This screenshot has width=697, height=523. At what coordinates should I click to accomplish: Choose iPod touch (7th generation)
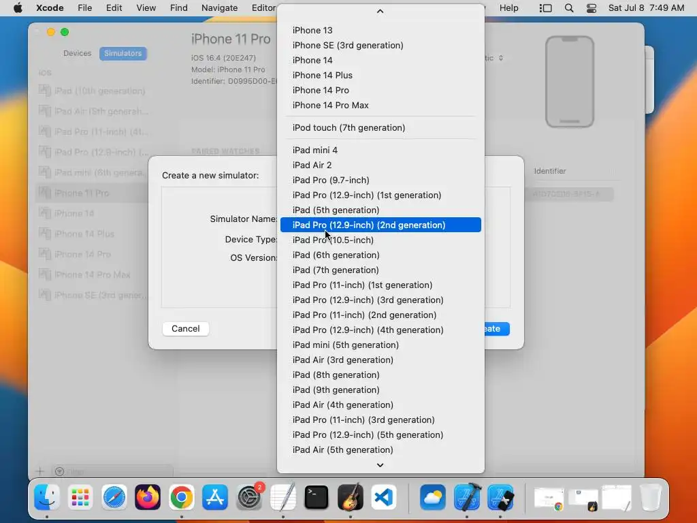[380, 127]
